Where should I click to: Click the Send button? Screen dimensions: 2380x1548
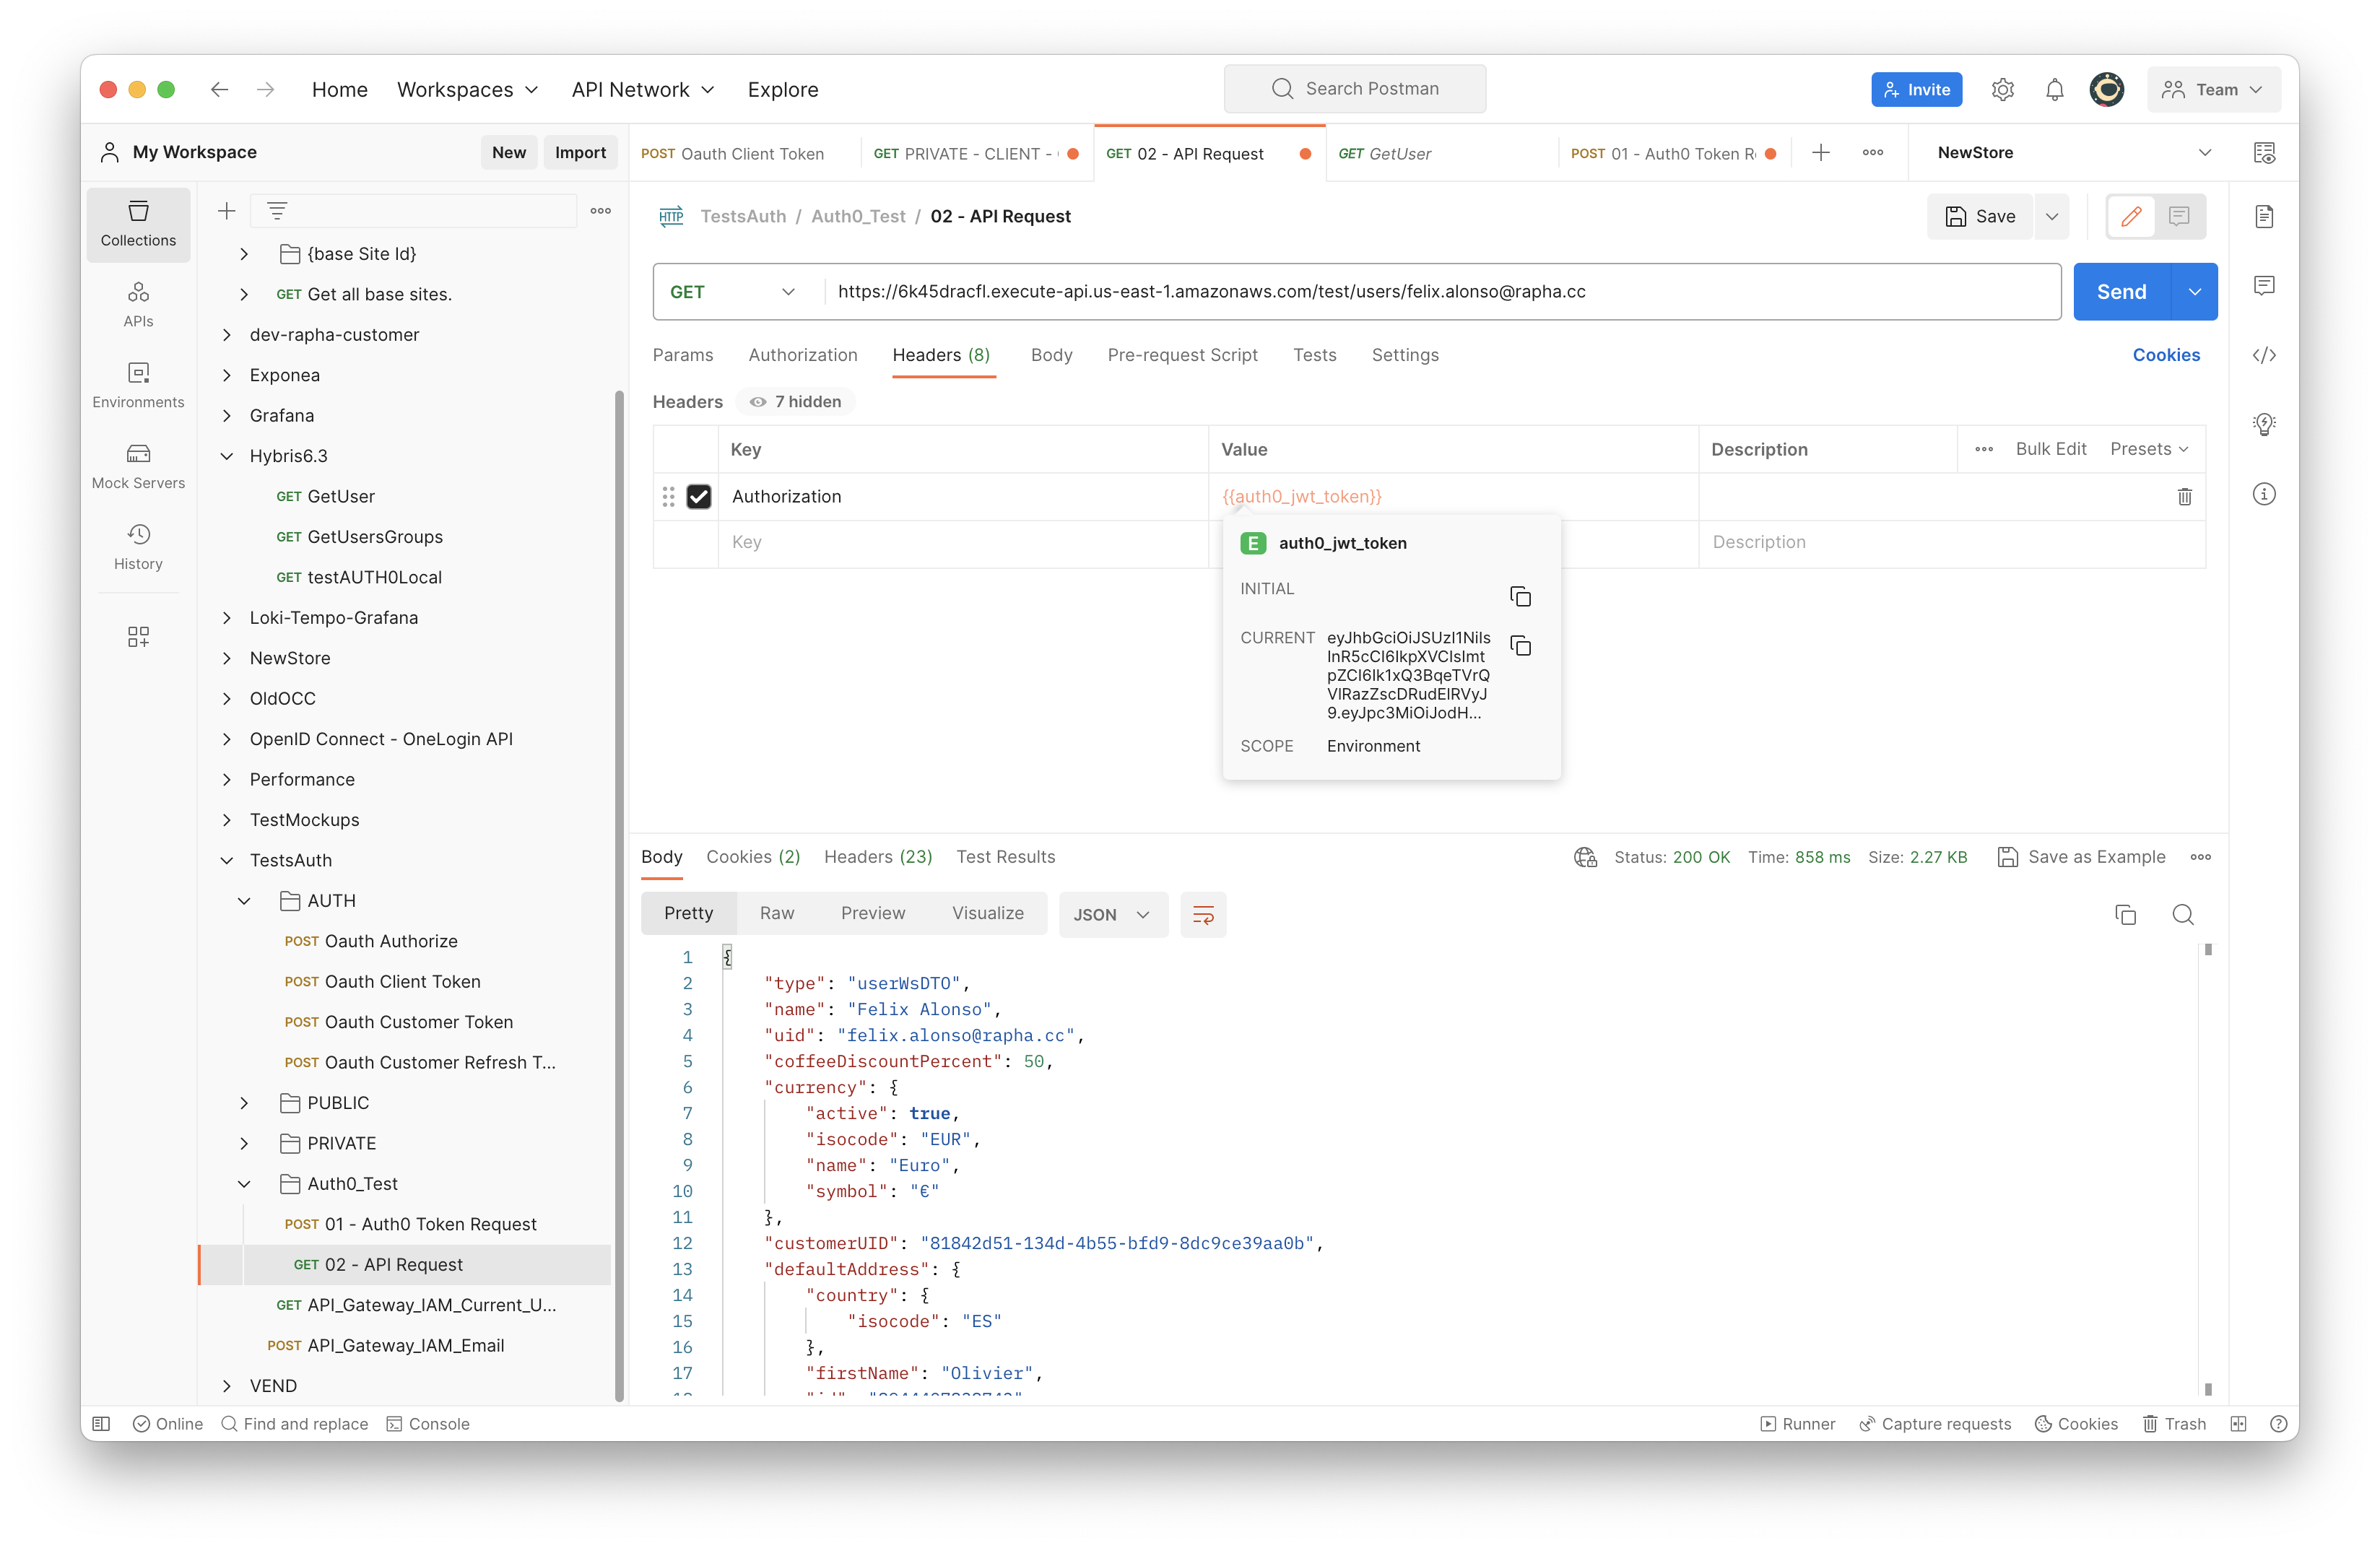pos(2121,292)
